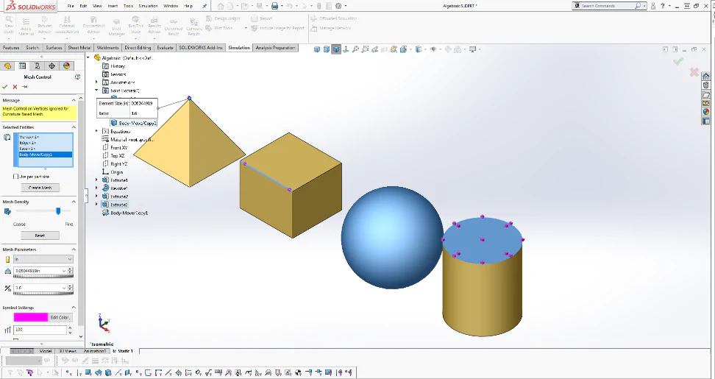Expand the Revolve1 tree node
The image size is (715, 379).
(96, 188)
